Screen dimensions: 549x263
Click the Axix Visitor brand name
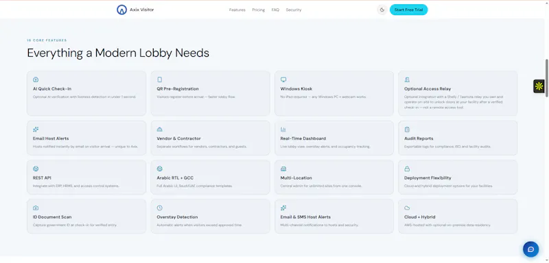tap(142, 10)
